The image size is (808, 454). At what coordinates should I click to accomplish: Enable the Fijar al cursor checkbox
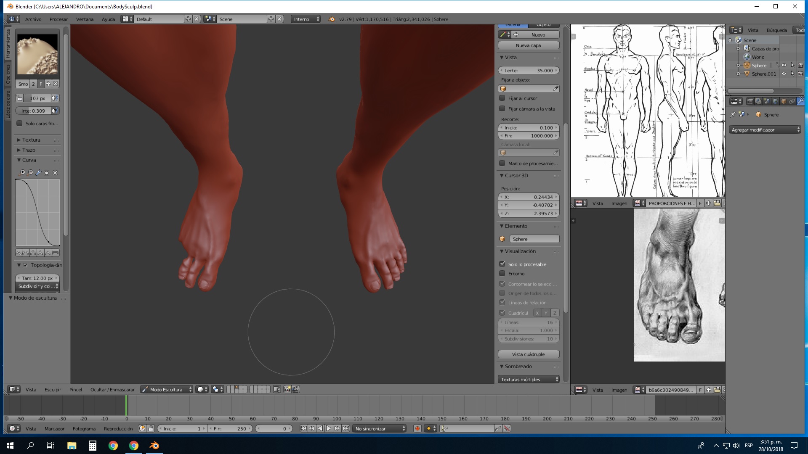tap(502, 98)
